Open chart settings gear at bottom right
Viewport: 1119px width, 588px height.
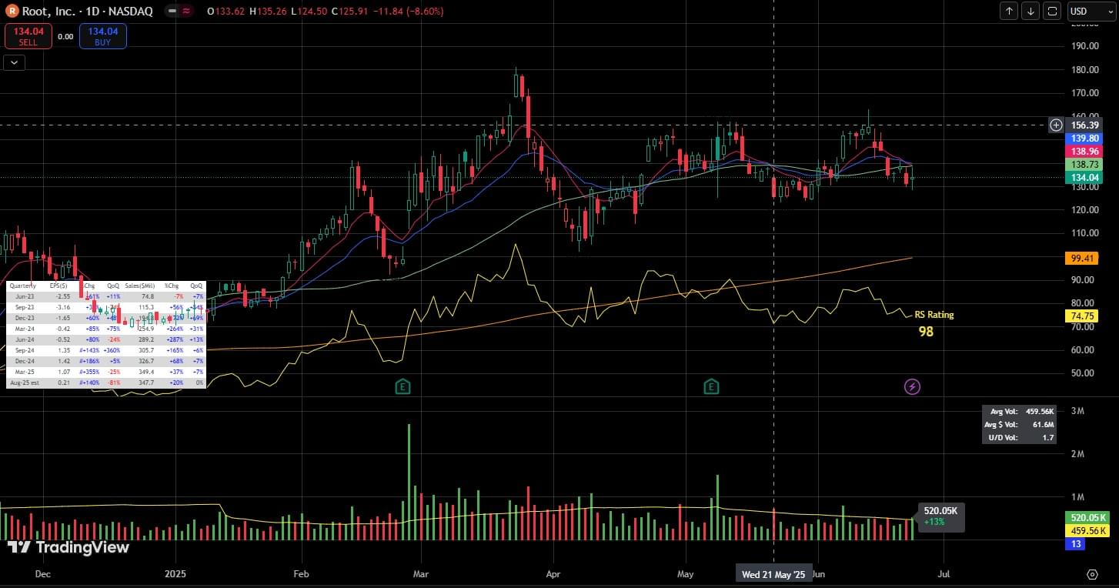pyautogui.click(x=1092, y=574)
